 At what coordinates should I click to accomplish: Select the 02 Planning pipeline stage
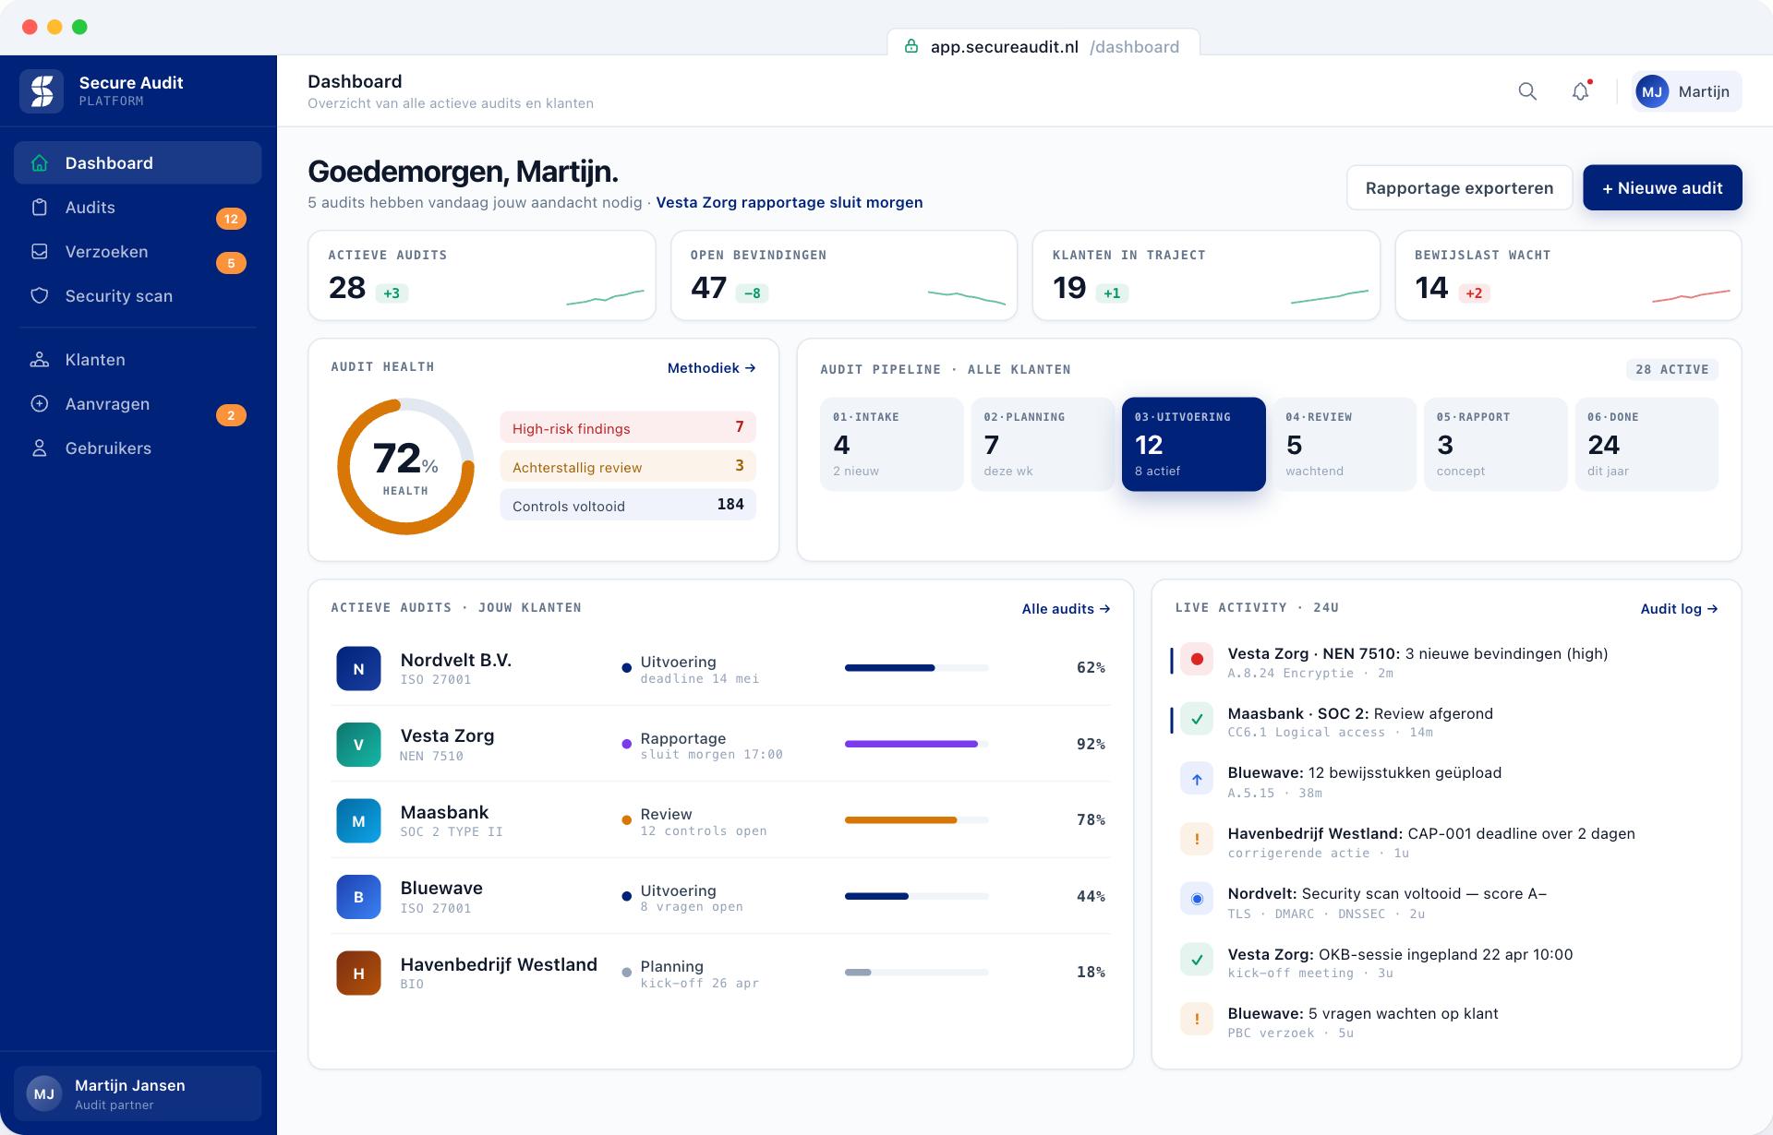click(x=1043, y=444)
